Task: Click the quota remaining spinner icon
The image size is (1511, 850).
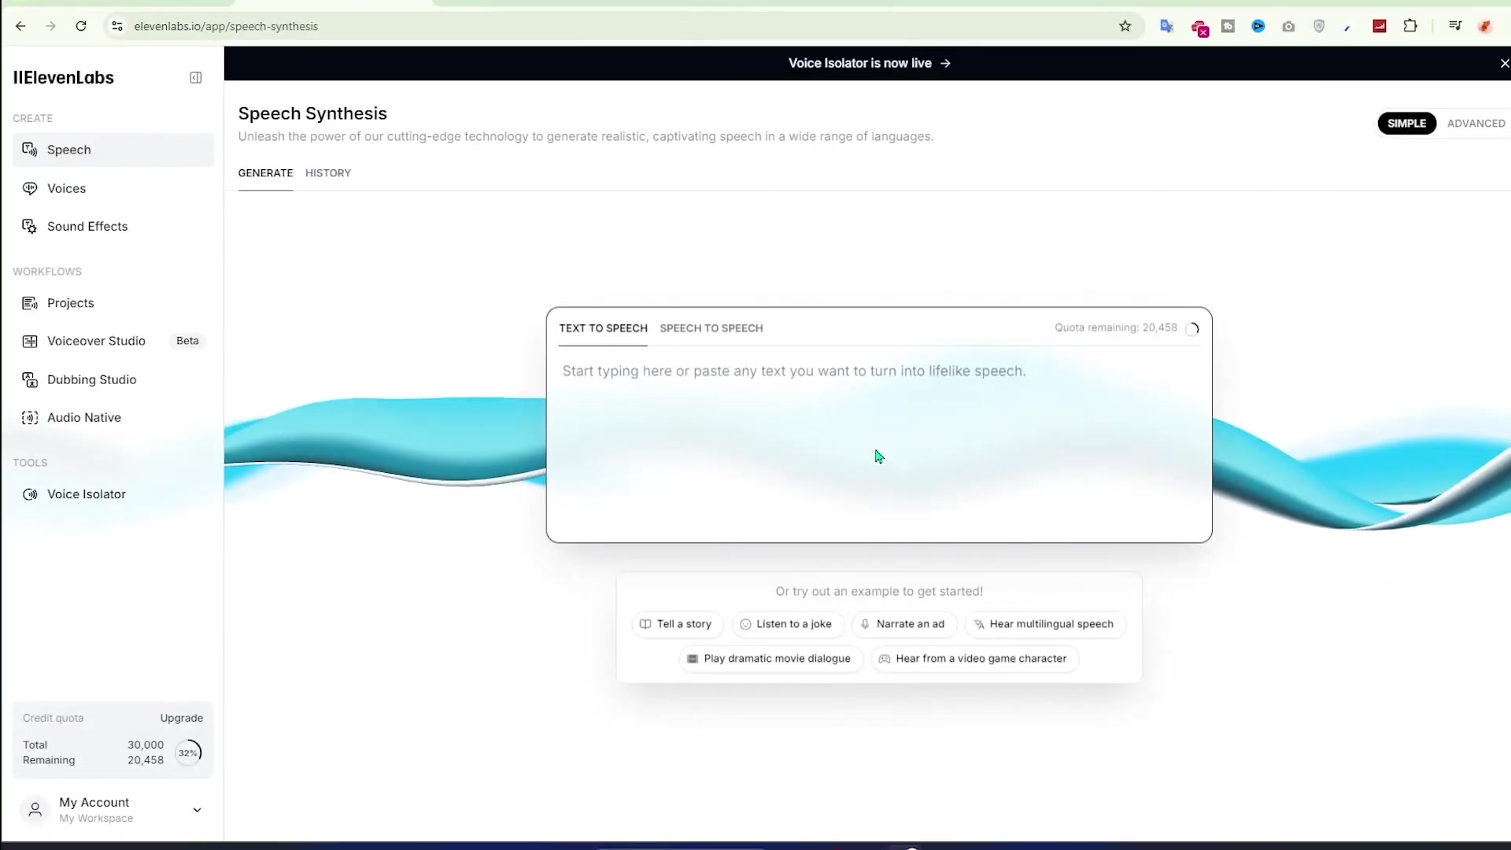Action: [x=1192, y=329]
